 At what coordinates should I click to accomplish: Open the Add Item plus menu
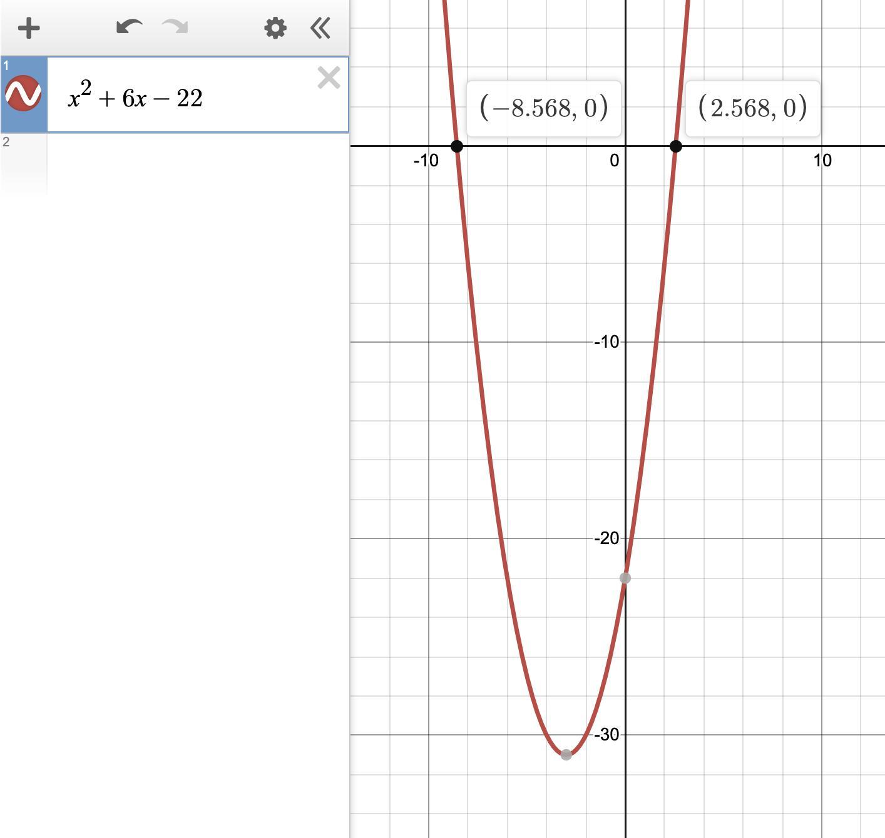[29, 28]
